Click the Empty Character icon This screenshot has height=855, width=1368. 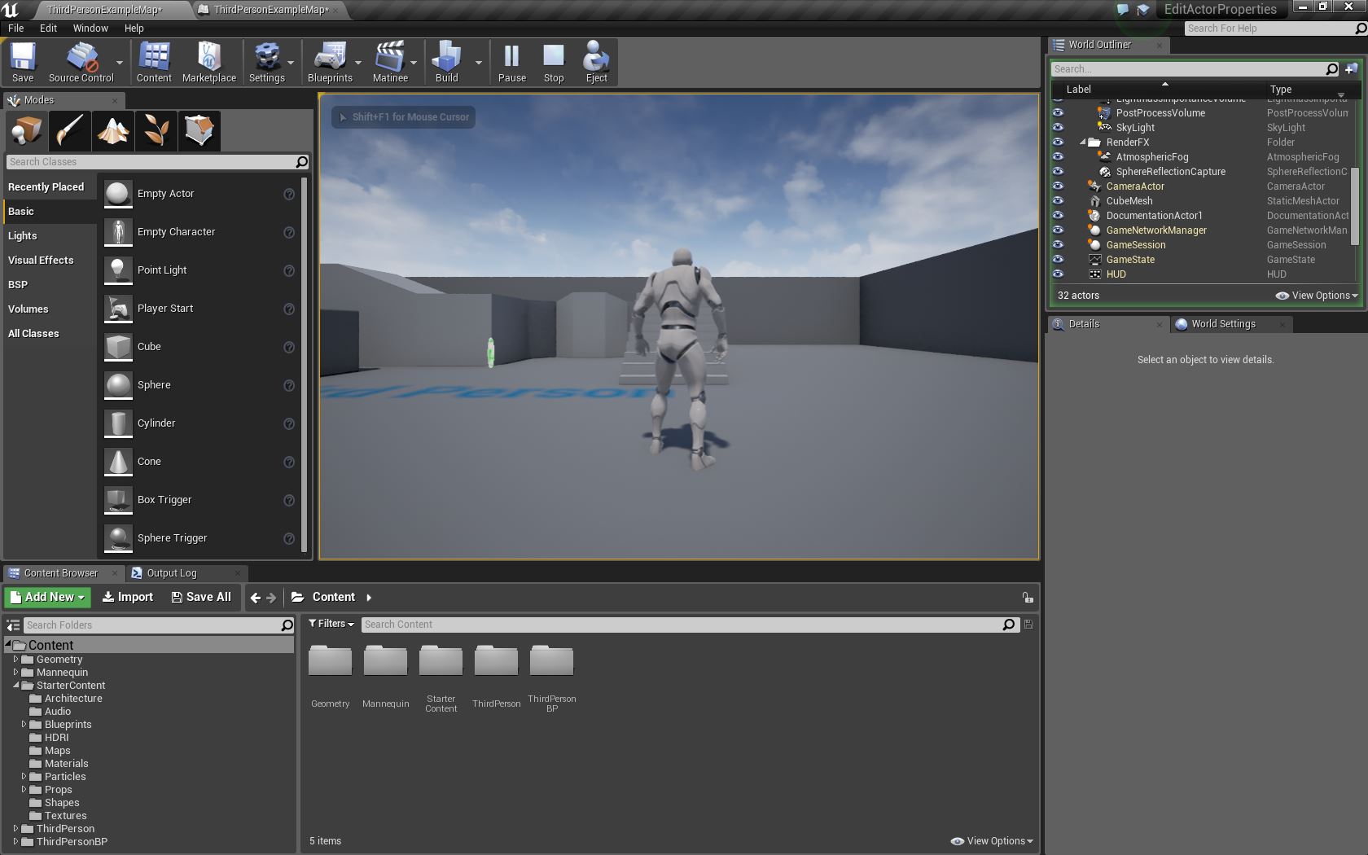(x=118, y=232)
